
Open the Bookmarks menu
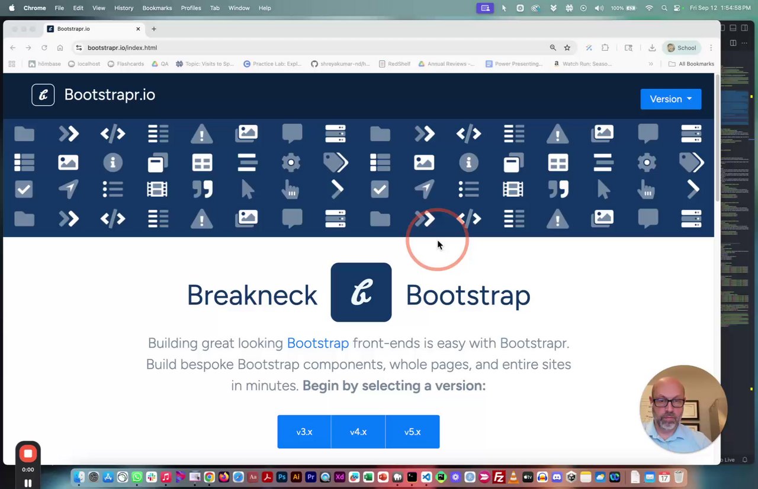(157, 8)
